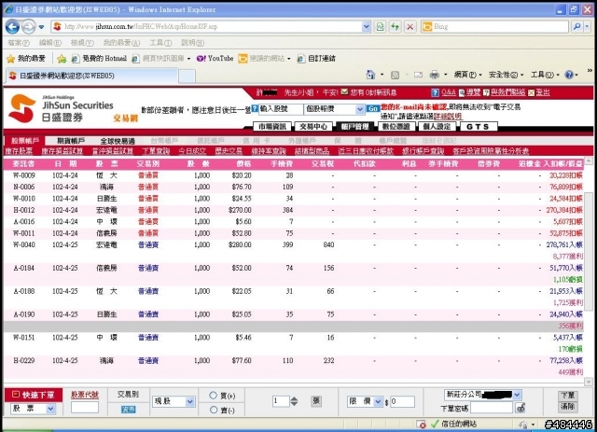Click the YouTube favorites bar link
This screenshot has width=597, height=432.
point(215,58)
